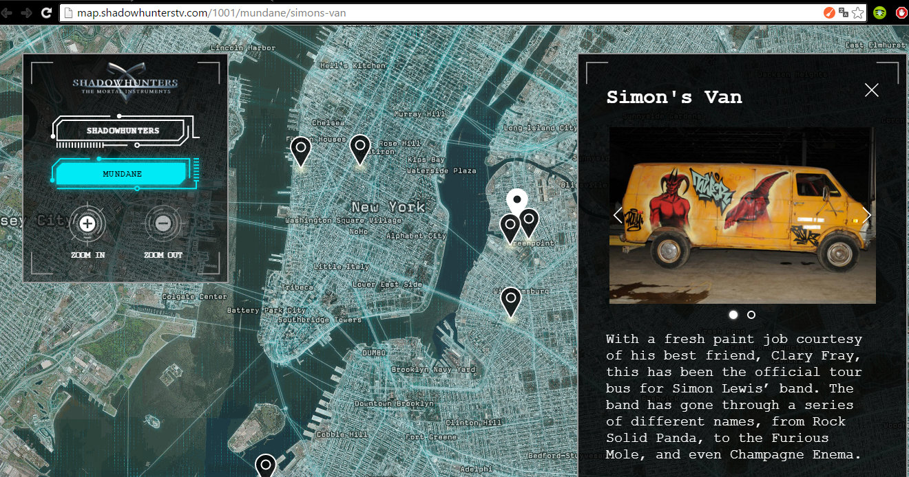Click the map pin in Williamsburg
The width and height of the screenshot is (909, 477).
click(510, 297)
